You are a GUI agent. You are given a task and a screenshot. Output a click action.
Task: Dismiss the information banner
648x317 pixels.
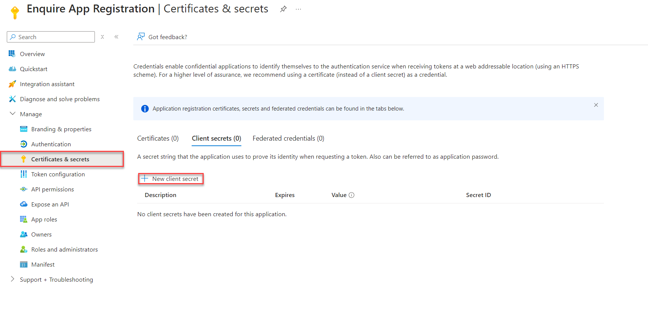click(596, 105)
